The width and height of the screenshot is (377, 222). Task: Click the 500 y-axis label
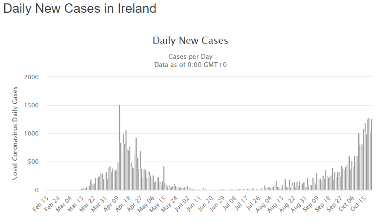pyautogui.click(x=33, y=161)
